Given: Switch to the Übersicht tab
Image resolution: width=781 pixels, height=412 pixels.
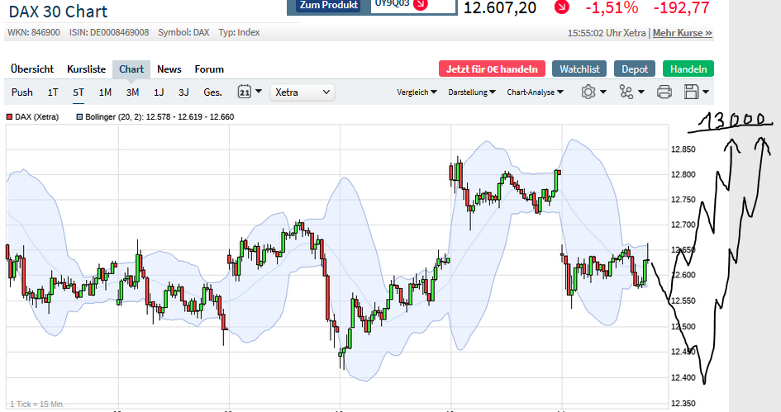Looking at the screenshot, I should click(32, 69).
